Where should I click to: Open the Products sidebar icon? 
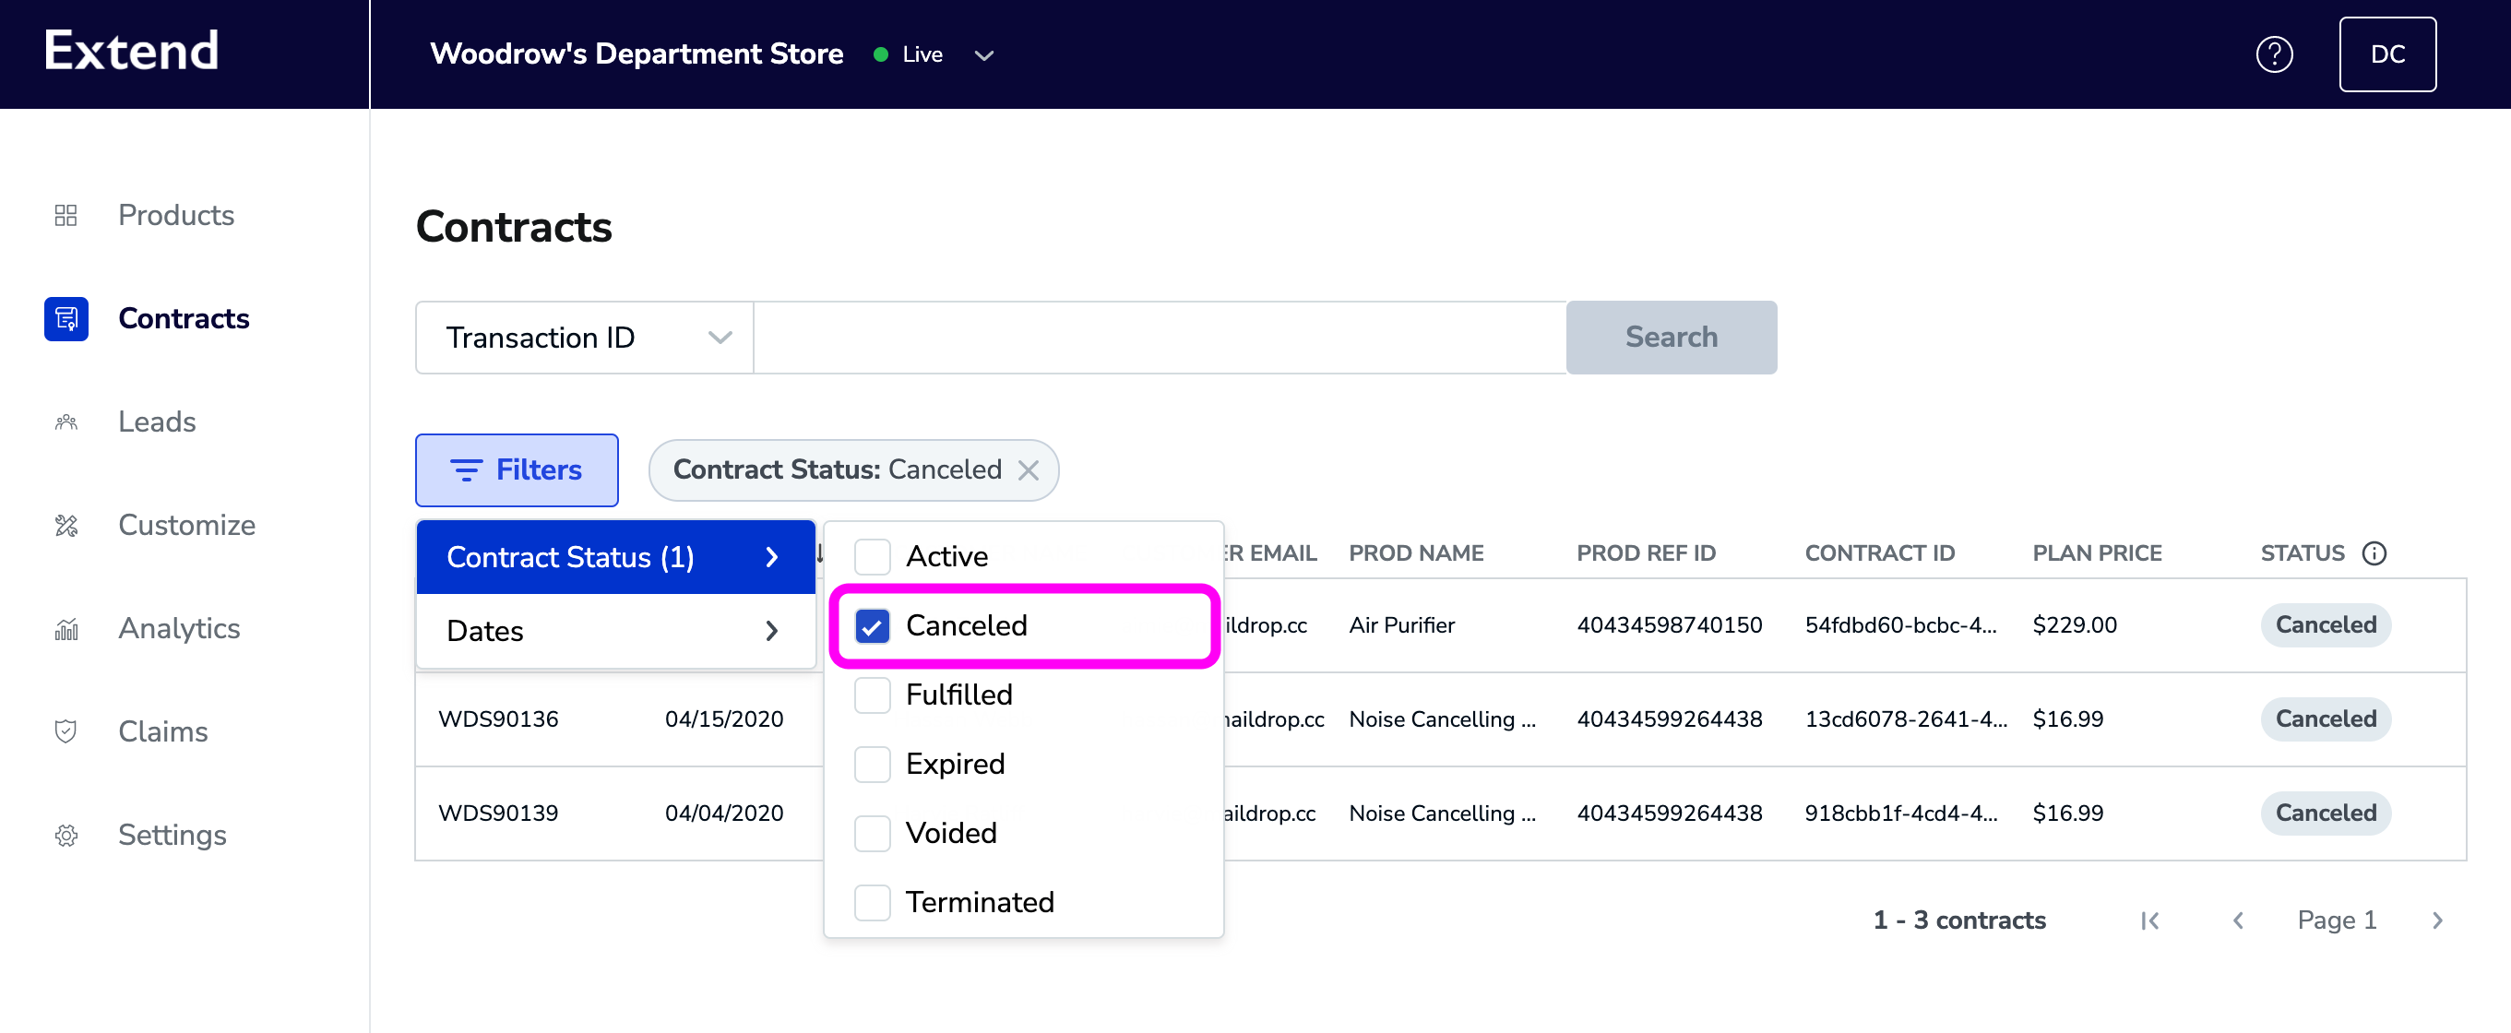65,216
